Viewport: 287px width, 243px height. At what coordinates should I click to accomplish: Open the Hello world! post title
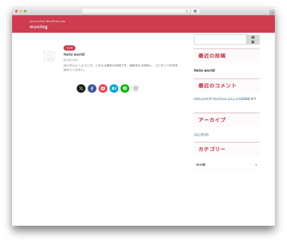coord(74,55)
